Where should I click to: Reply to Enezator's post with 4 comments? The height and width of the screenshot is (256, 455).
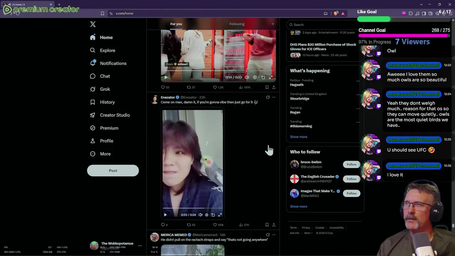pyautogui.click(x=164, y=225)
